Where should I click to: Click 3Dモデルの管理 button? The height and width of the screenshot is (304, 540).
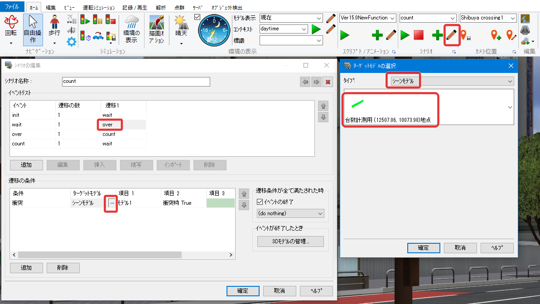point(290,241)
